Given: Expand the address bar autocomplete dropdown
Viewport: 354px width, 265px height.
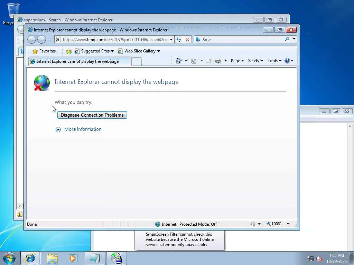Looking at the screenshot, I should (171, 40).
